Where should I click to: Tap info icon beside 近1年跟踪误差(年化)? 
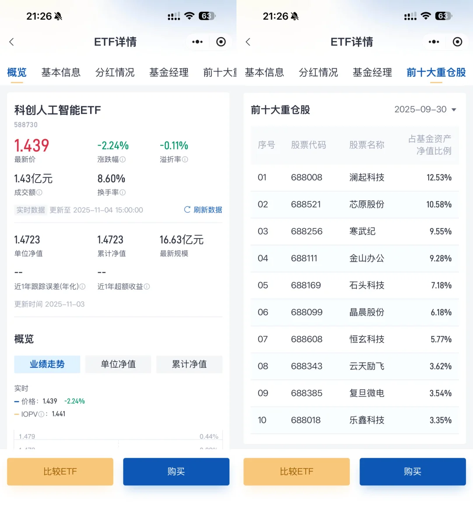point(82,287)
